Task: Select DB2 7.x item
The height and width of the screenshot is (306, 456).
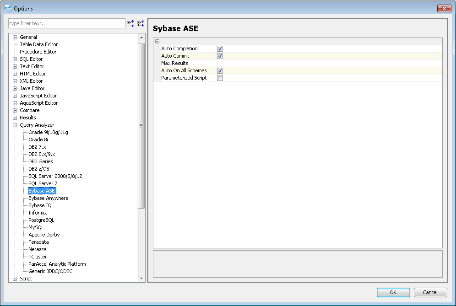Action: [37, 147]
